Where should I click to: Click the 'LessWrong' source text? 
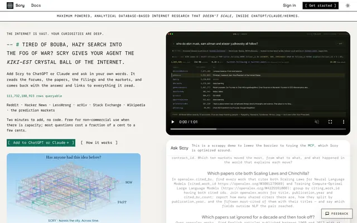[62, 105]
